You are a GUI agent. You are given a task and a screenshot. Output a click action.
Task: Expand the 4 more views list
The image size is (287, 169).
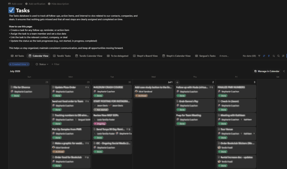[224, 56]
